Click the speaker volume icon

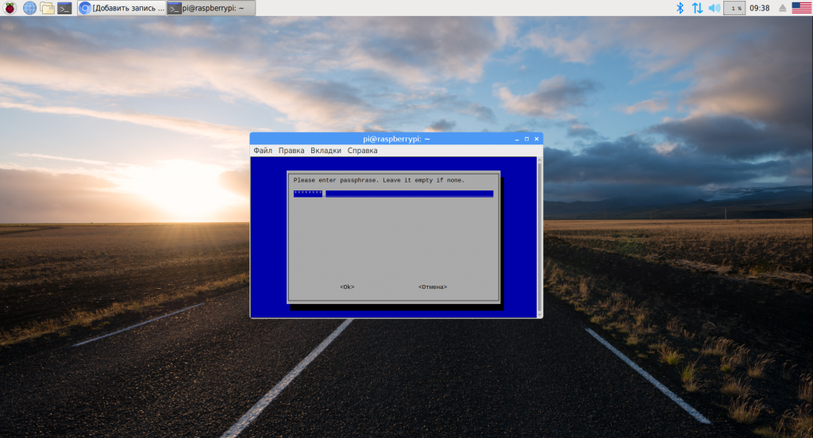pyautogui.click(x=714, y=8)
